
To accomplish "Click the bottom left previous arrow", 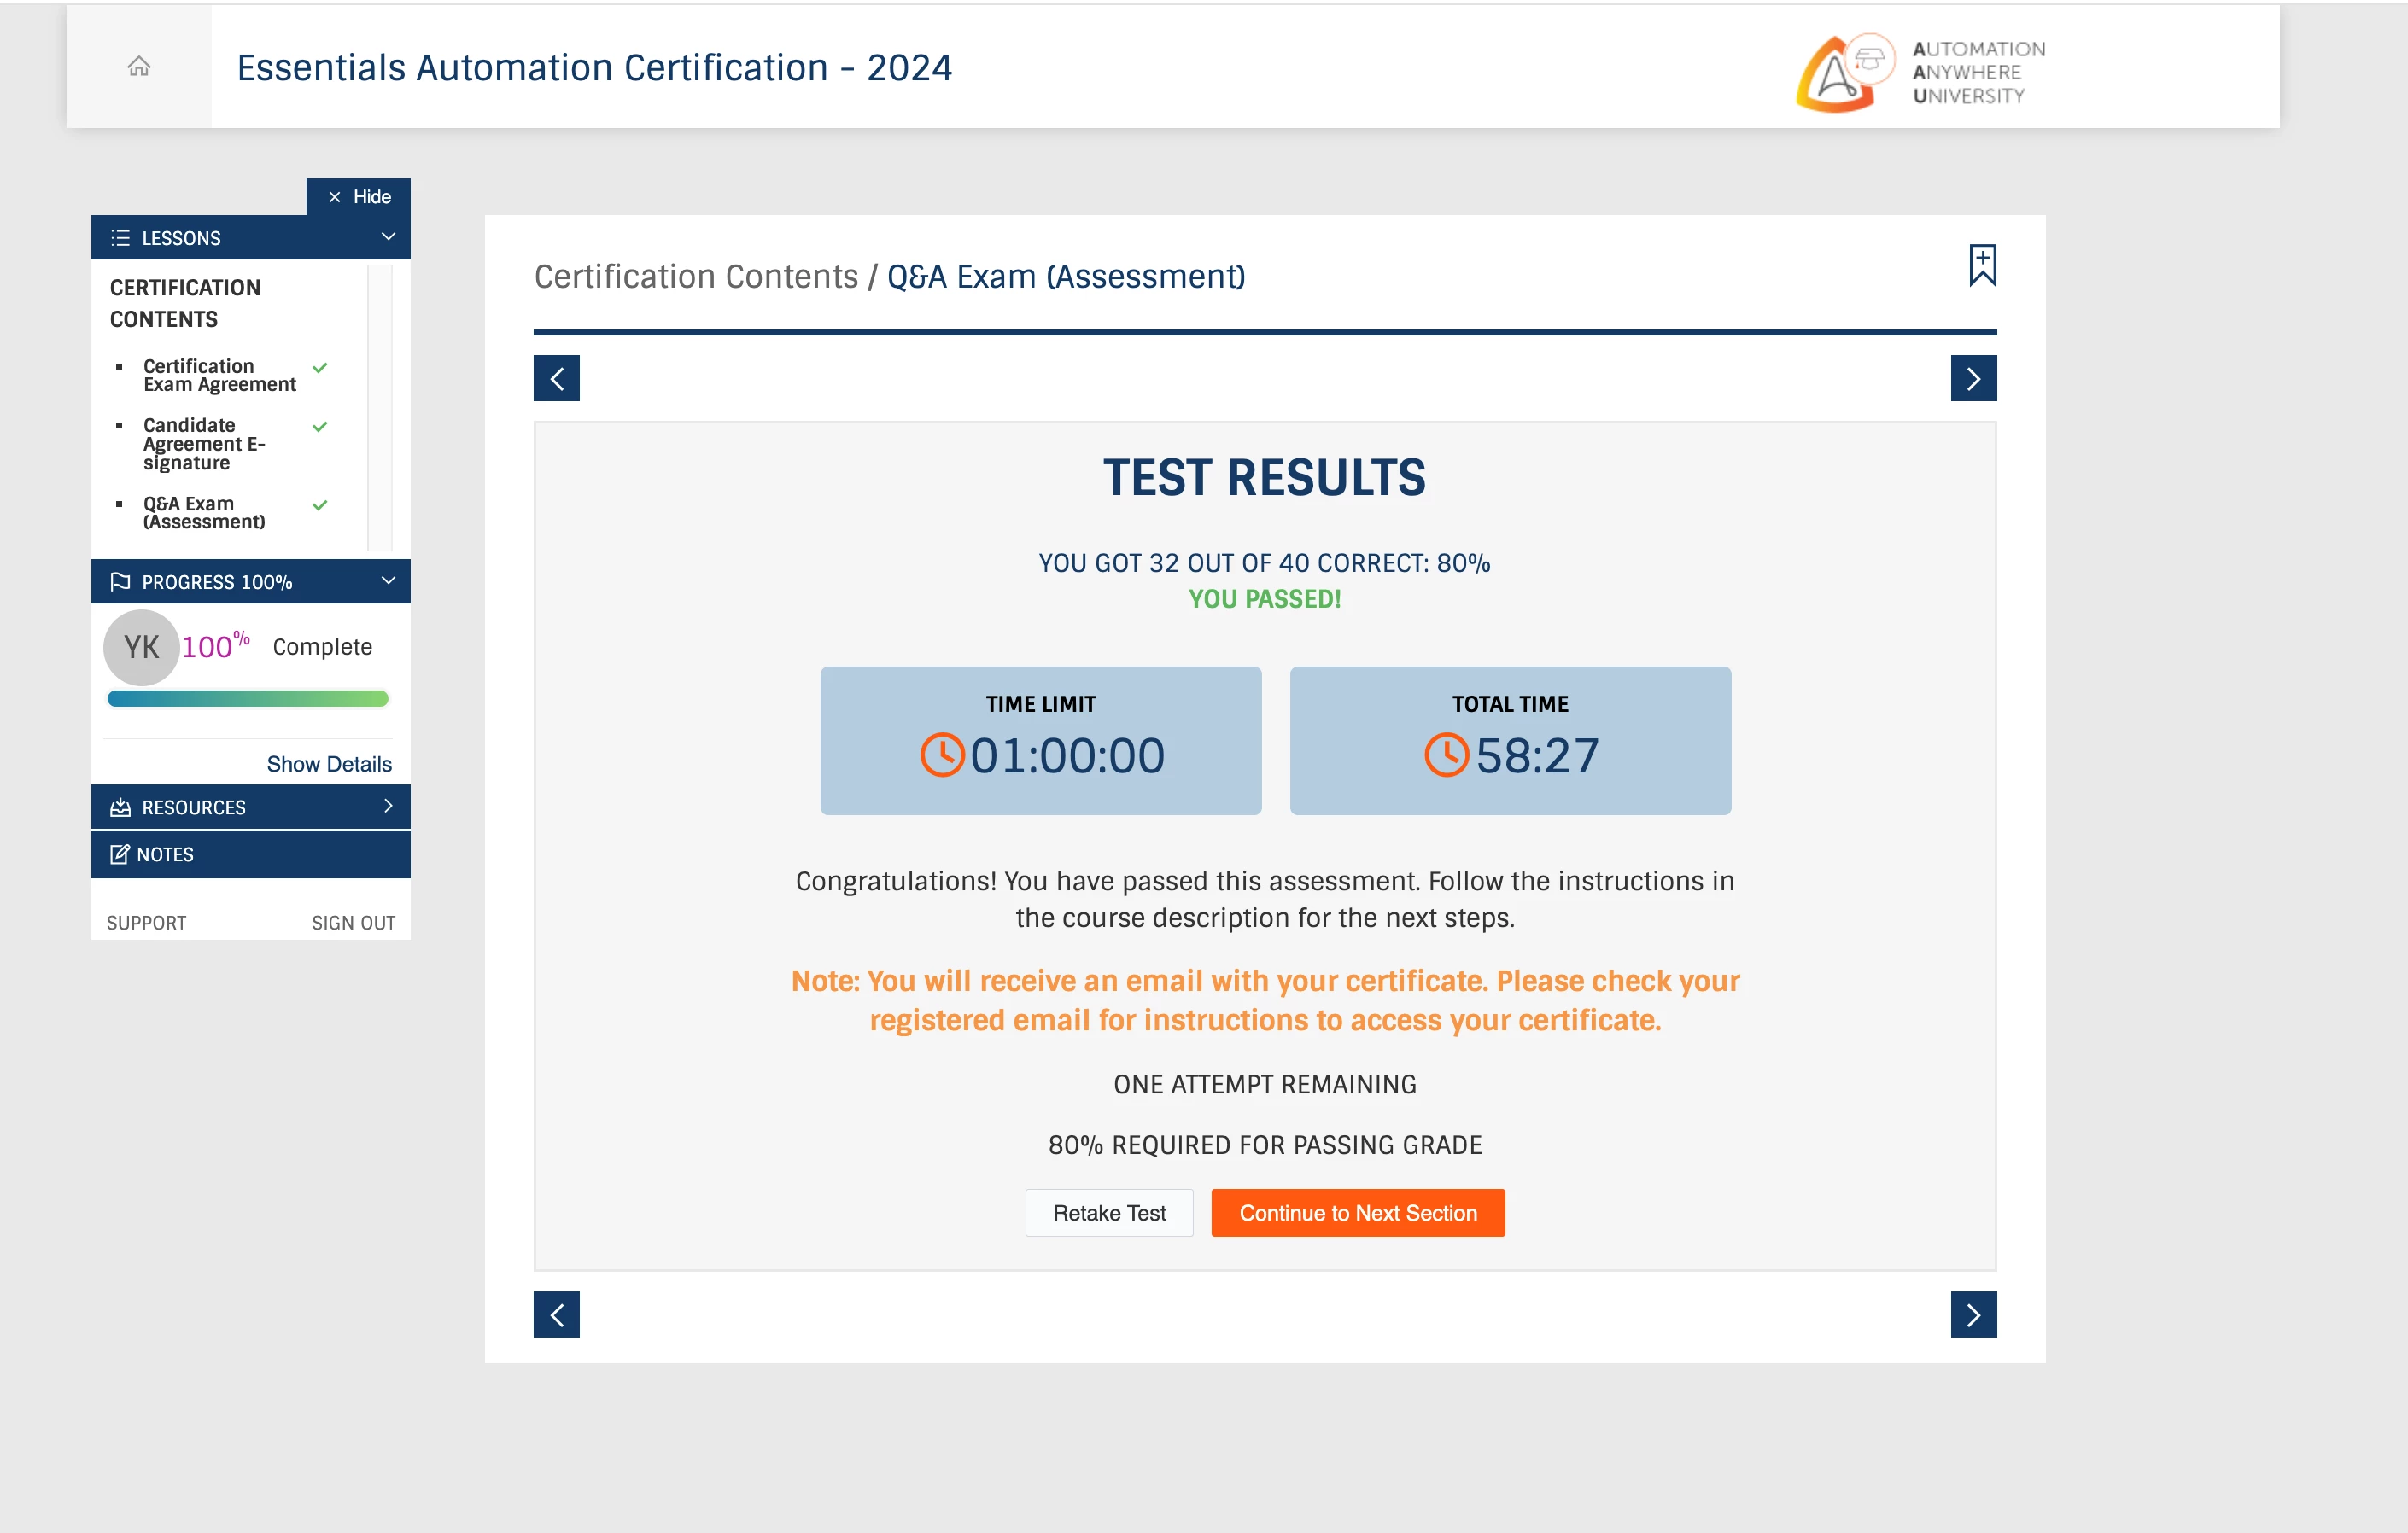I will click(556, 1314).
